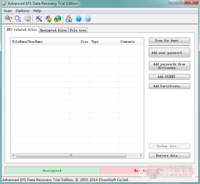Click the lock with cursor toolbar icon
The height and width of the screenshot is (184, 200).
coord(69,19)
